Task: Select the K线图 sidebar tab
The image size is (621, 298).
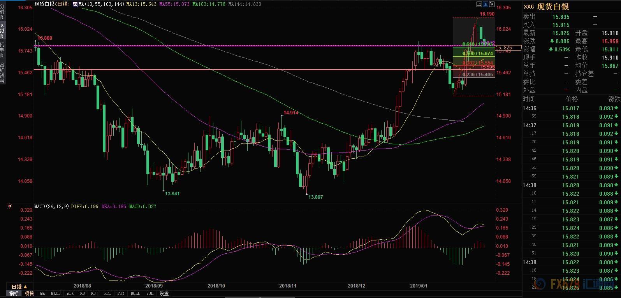Action: tap(2, 31)
